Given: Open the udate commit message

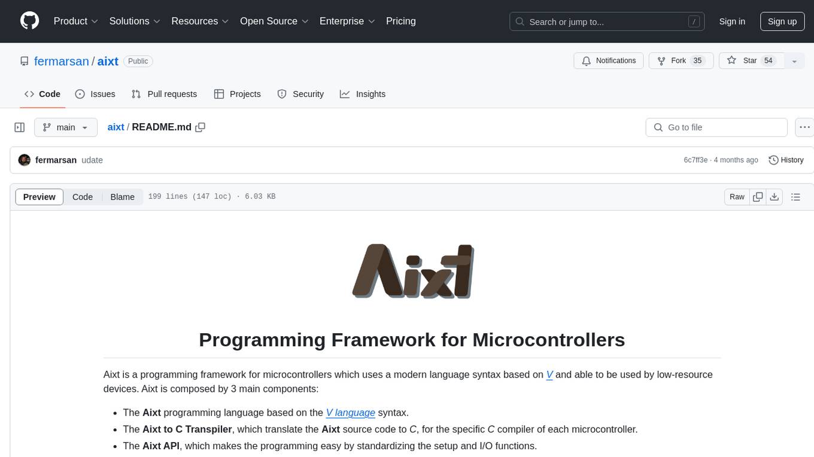Looking at the screenshot, I should click(92, 160).
